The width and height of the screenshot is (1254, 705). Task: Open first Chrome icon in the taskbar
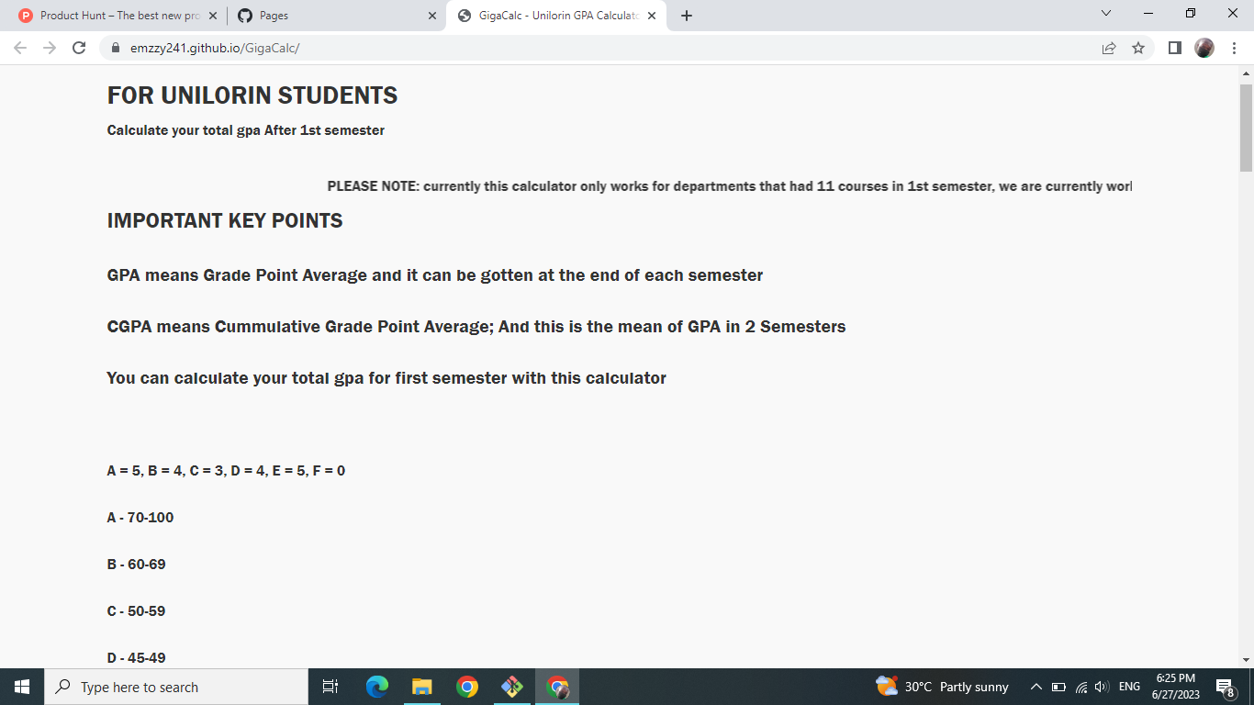click(x=467, y=687)
